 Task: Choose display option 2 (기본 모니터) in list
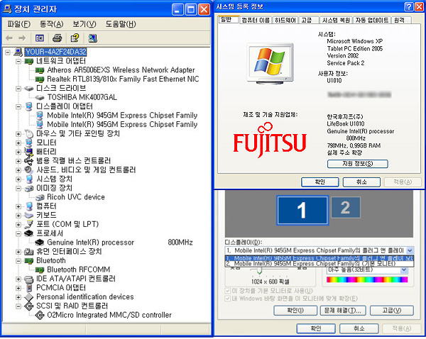(x=319, y=264)
